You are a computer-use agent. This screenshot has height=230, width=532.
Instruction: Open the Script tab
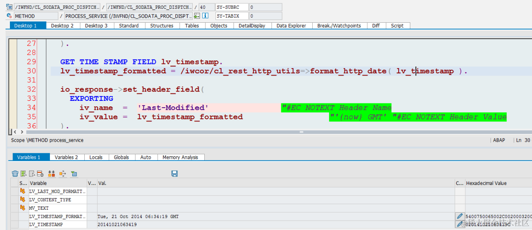click(x=397, y=26)
